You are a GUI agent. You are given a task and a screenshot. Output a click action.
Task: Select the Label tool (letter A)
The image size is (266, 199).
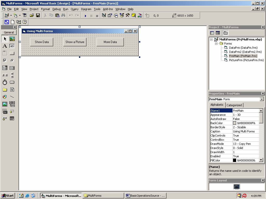click(5, 46)
